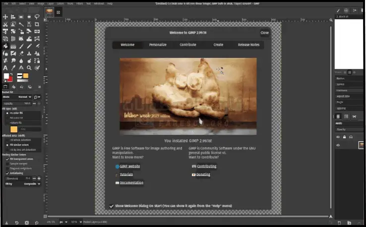Enable the Sample merged checkbox

tap(7, 163)
